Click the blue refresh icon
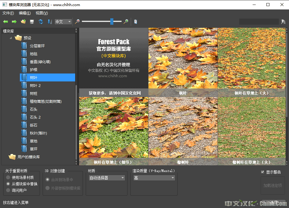The width and height of the screenshot is (289, 208). [x=41, y=22]
